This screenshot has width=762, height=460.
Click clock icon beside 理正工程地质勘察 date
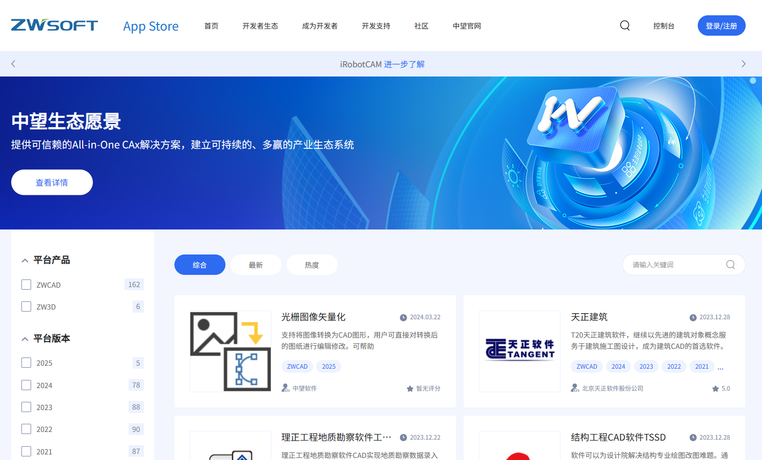point(403,438)
